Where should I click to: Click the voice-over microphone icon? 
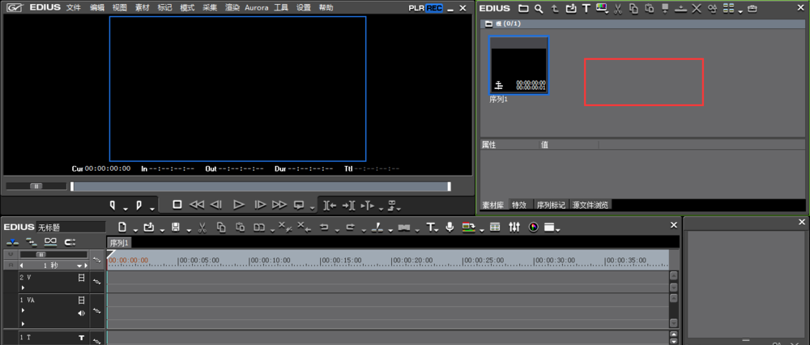click(x=450, y=228)
